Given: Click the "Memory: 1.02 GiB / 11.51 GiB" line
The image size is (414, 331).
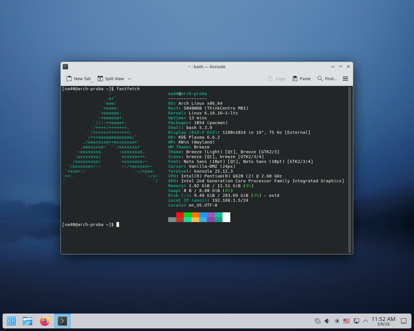Looking at the screenshot, I should 211,186.
